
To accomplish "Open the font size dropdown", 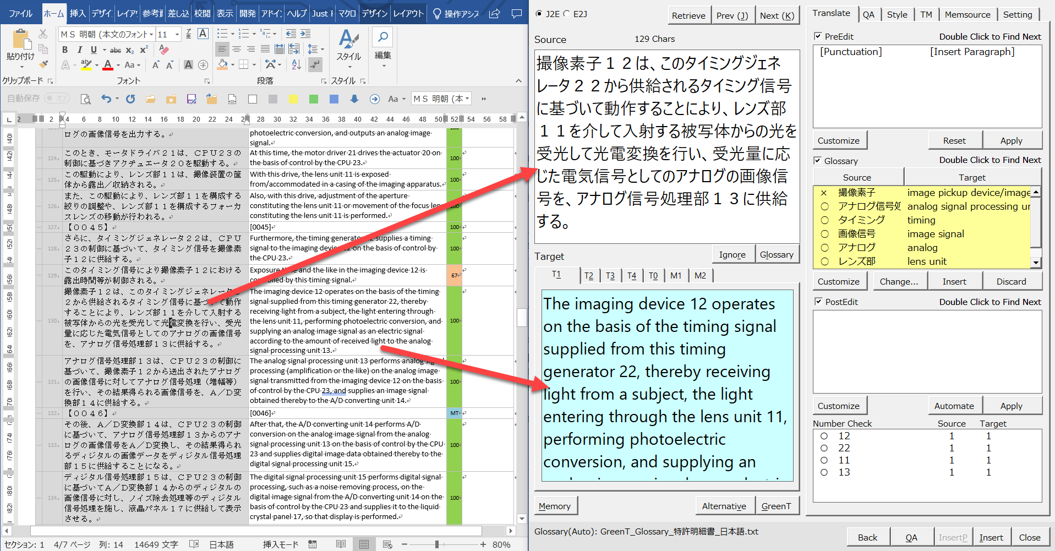I will click(x=177, y=35).
